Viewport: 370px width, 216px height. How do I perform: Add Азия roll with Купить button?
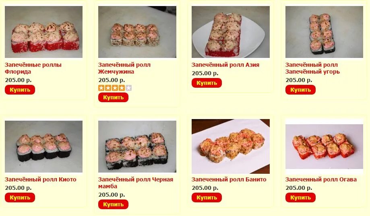207,83
